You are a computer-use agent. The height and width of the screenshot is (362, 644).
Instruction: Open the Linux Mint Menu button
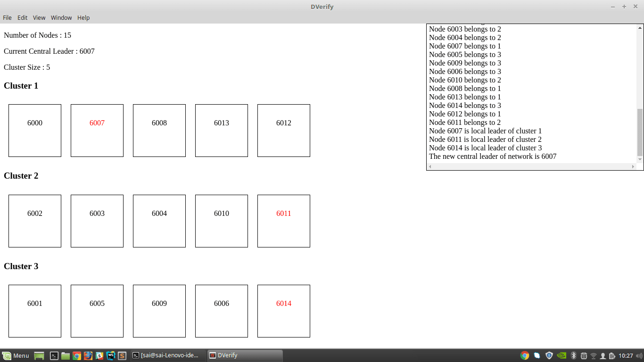16,356
